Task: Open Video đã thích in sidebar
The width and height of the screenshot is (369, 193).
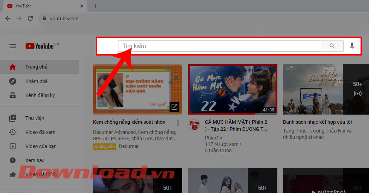Action: (x=39, y=174)
